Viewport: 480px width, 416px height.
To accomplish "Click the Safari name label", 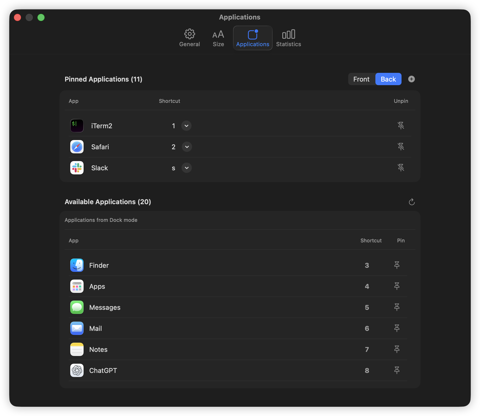I will [100, 147].
